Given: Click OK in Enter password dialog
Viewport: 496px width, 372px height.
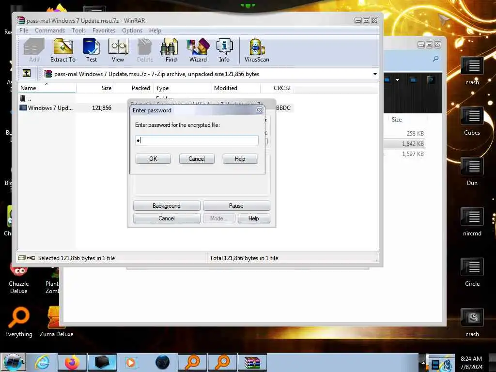Looking at the screenshot, I should point(153,159).
